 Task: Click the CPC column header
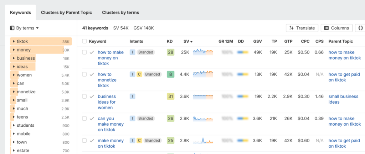coord(305,42)
